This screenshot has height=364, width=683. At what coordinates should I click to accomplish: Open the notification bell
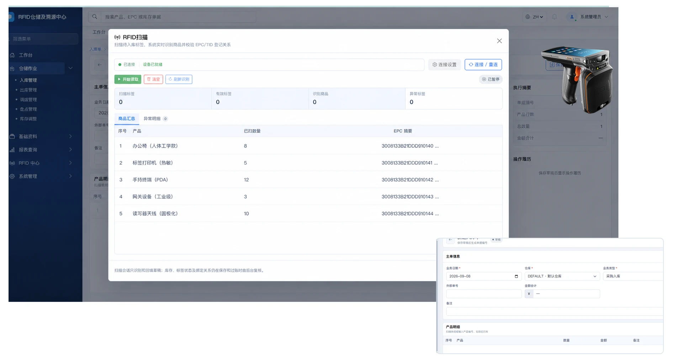554,17
